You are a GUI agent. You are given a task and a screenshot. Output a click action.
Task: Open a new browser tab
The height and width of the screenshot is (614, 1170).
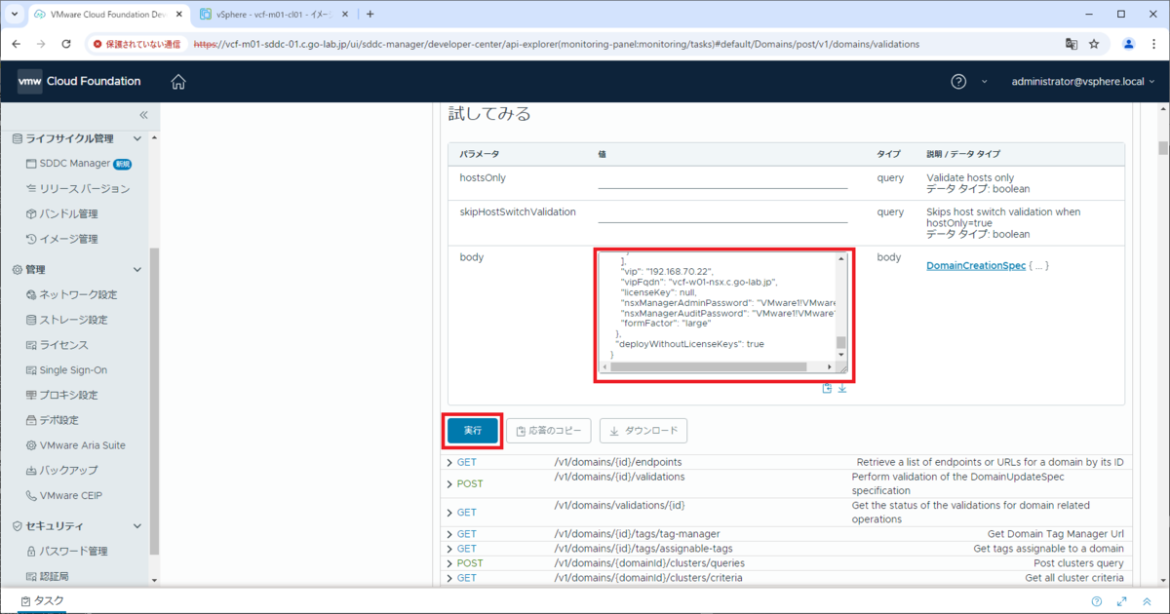point(370,15)
